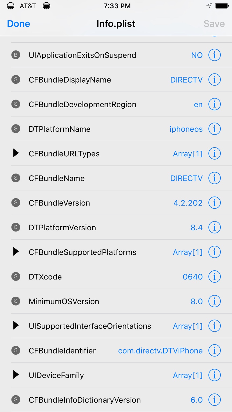The image size is (232, 412).
Task: Open info for CFBundleInfoDictionaryVersion
Action: [214, 400]
